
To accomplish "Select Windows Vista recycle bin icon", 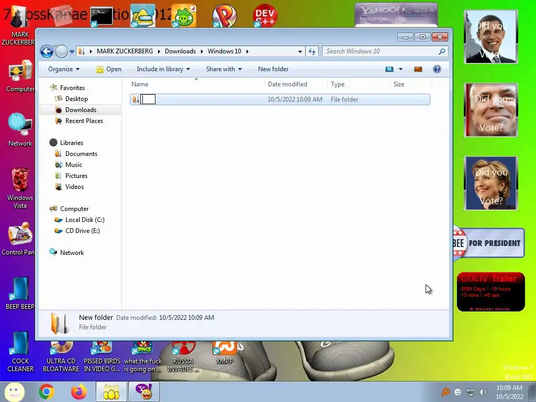I will [x=20, y=188].
